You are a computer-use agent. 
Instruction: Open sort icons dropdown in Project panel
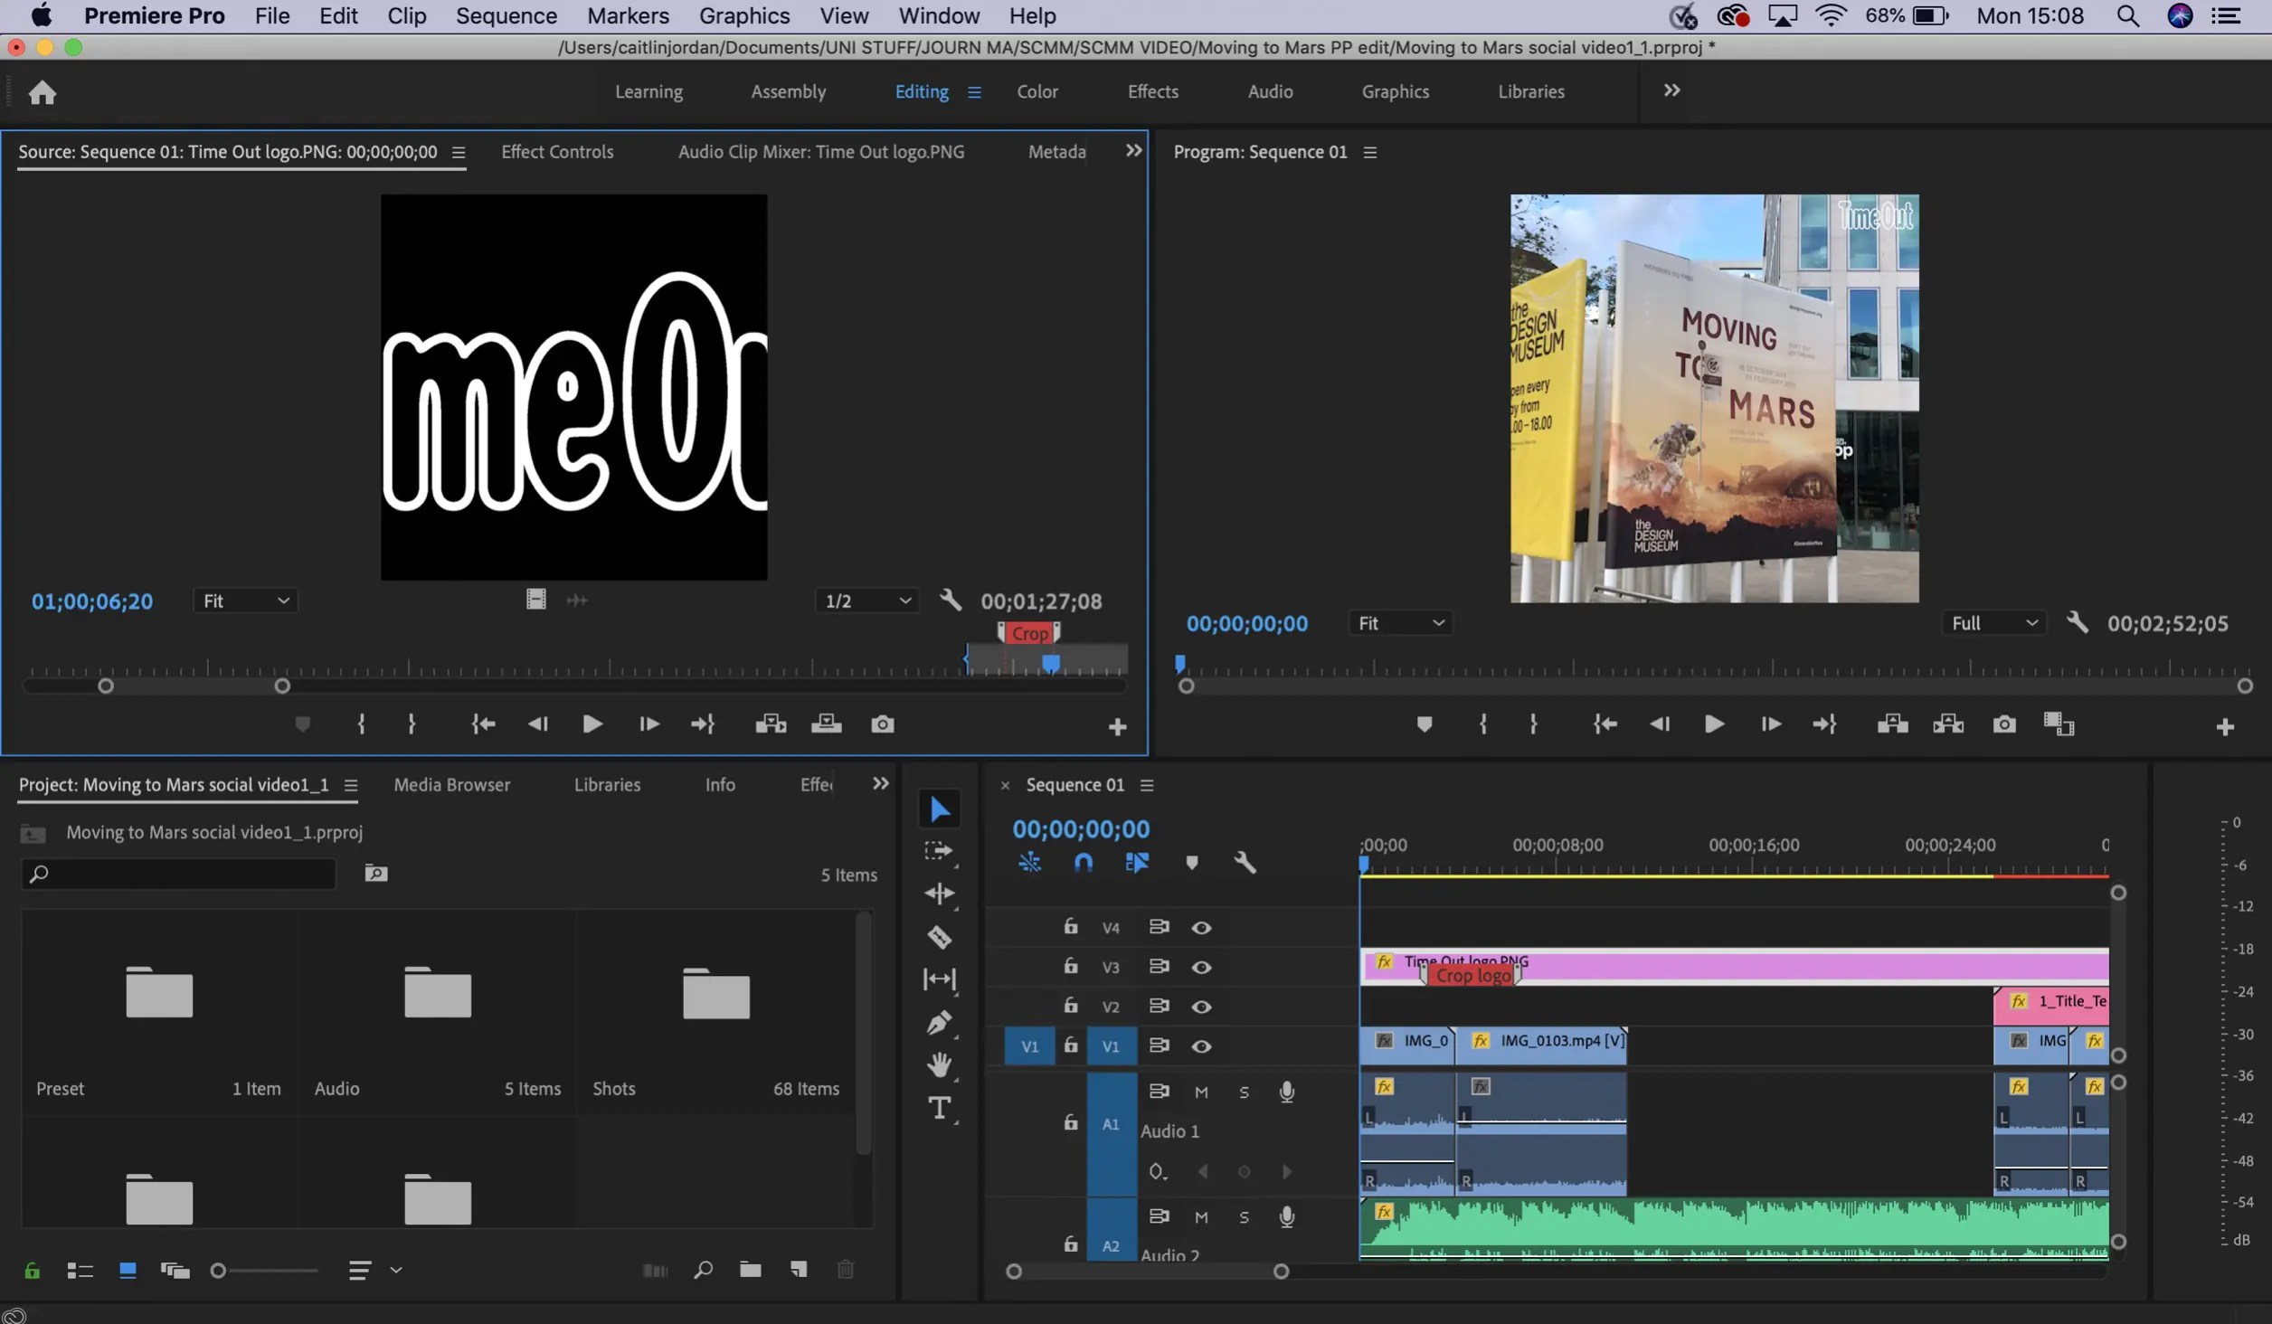pos(374,1270)
